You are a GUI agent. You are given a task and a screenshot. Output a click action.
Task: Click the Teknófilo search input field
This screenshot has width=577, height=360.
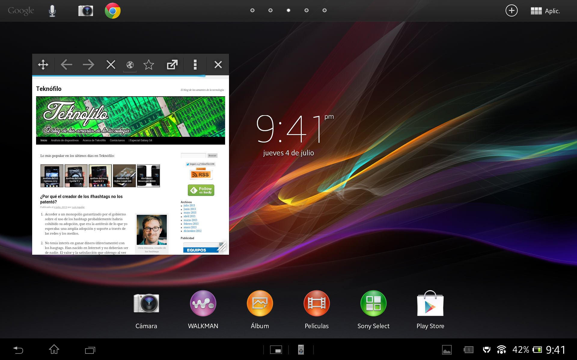pos(193,155)
